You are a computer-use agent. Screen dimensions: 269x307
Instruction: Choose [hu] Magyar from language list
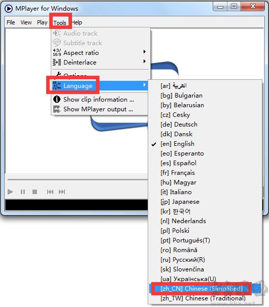tap(205, 182)
